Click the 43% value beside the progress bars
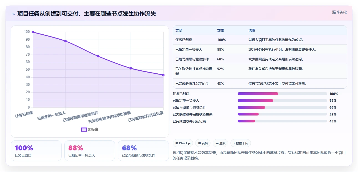 (333, 121)
